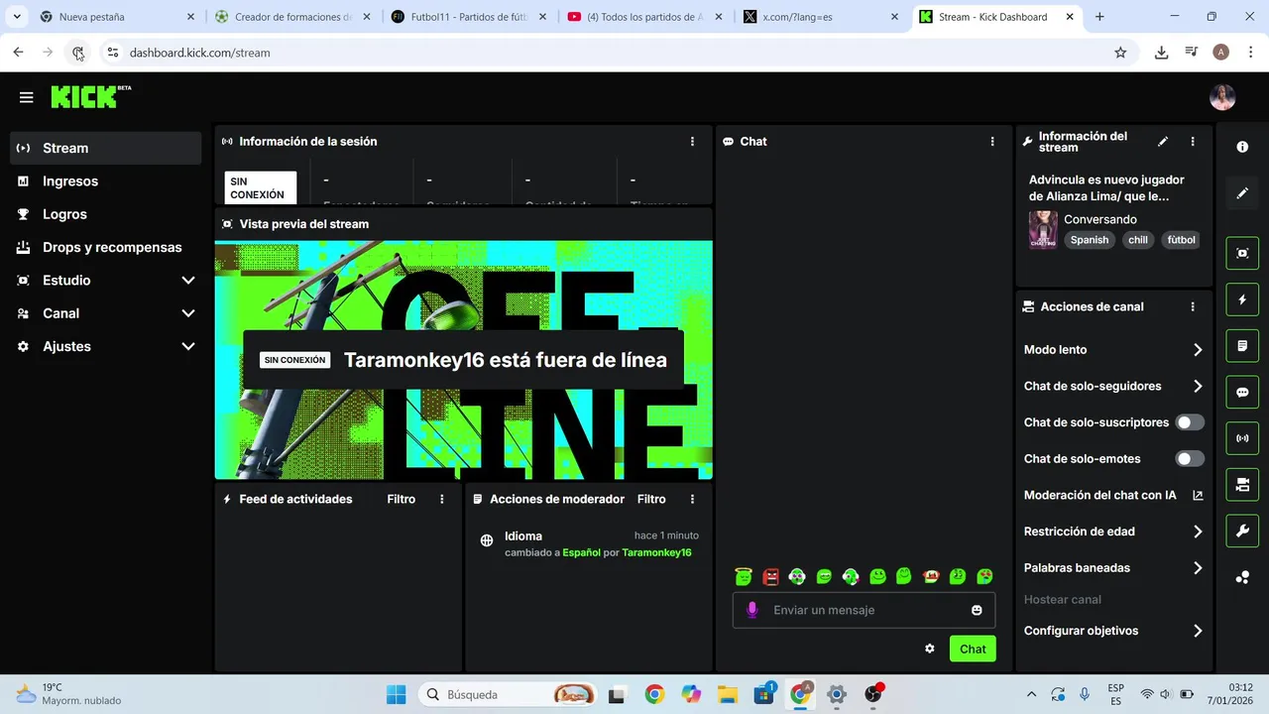Expand Palabras baneadas options

click(x=1198, y=568)
